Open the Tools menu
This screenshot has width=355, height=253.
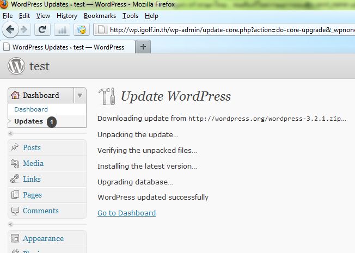click(x=131, y=16)
